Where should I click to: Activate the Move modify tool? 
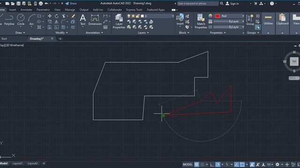click(x=50, y=16)
